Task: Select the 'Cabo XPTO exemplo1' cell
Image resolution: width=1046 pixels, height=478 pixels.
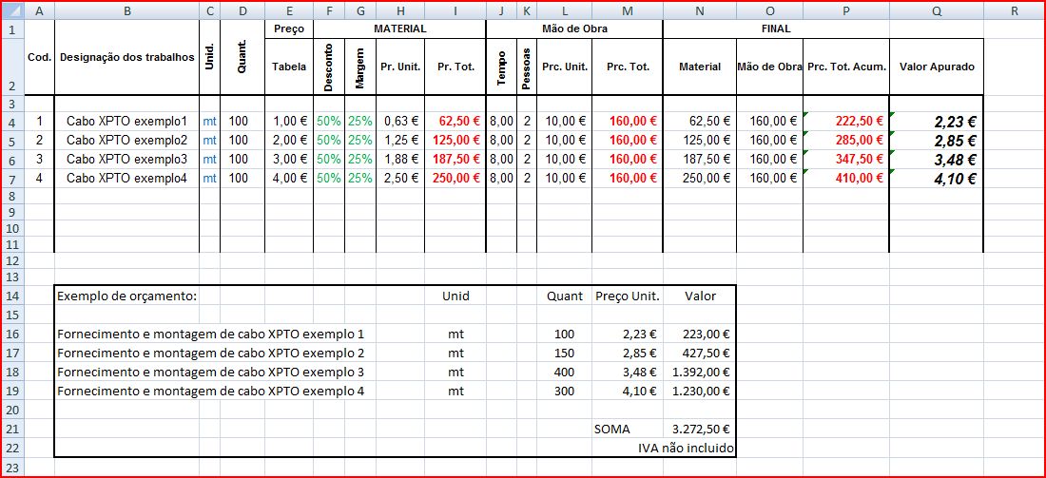Action: (x=126, y=122)
